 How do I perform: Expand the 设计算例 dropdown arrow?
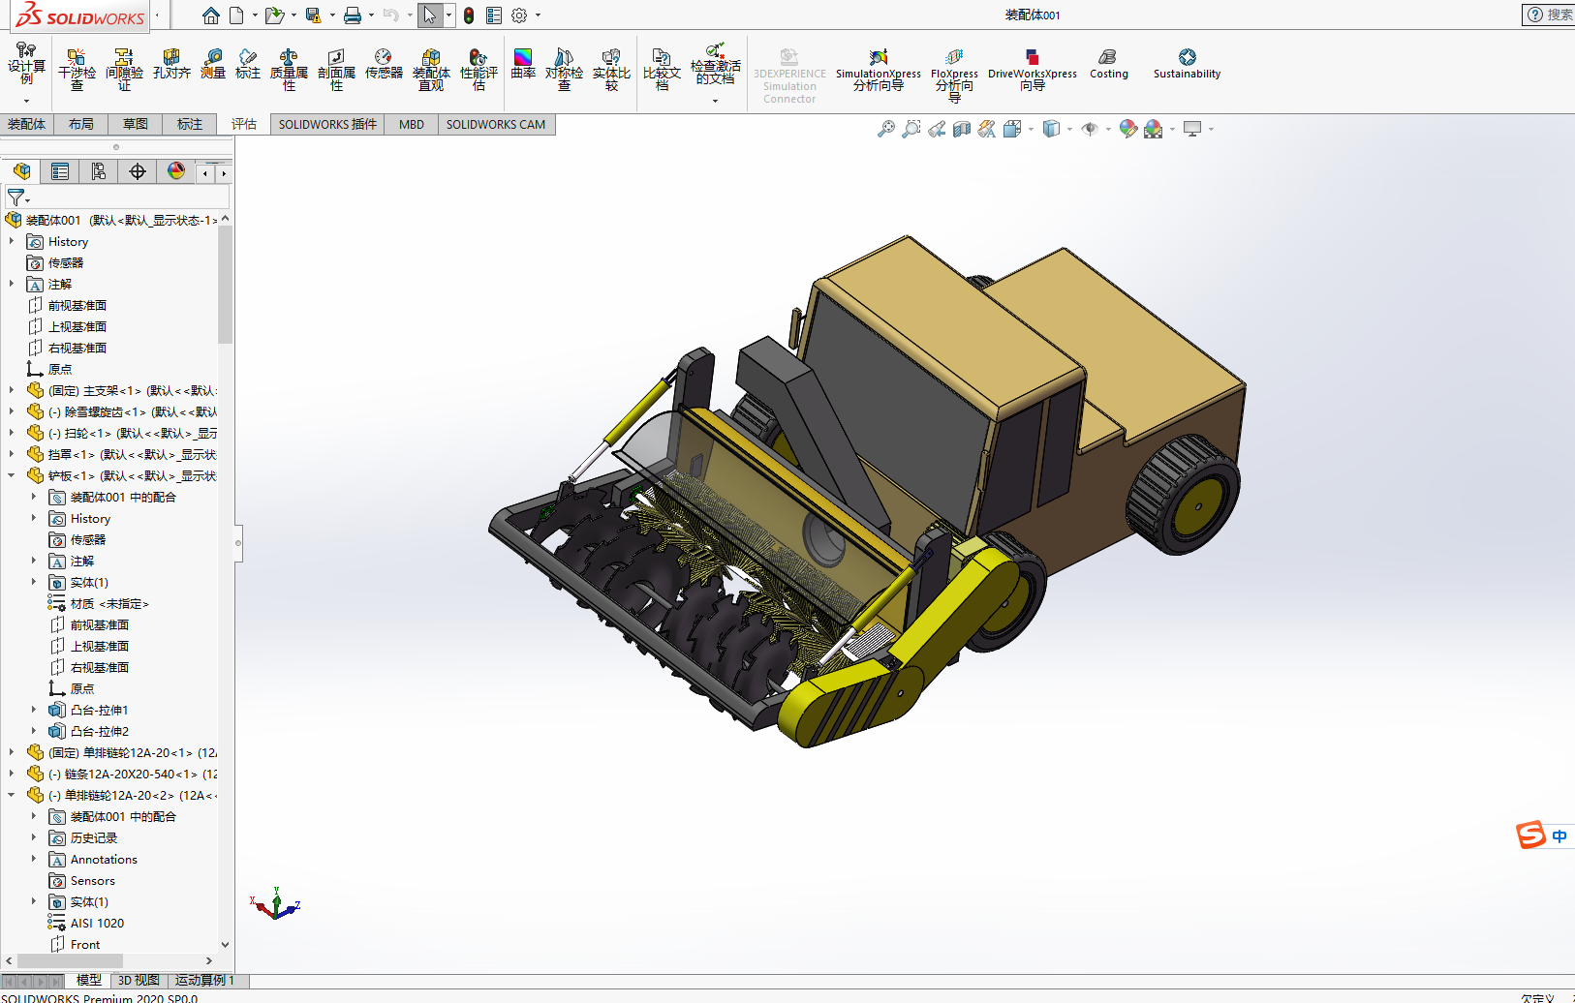pos(26,101)
